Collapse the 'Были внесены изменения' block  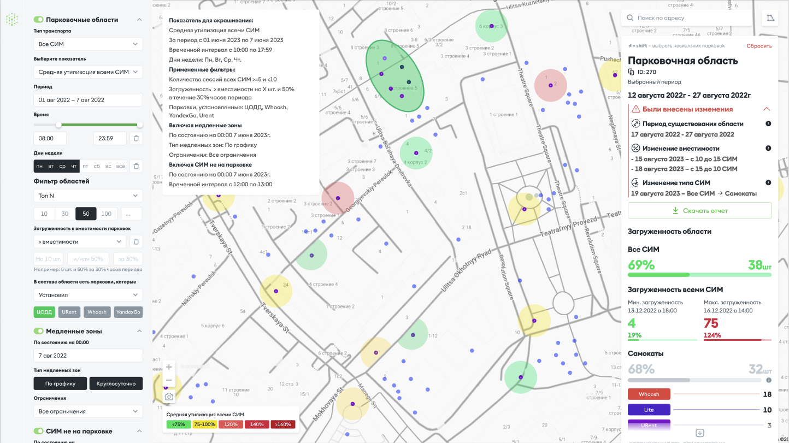click(x=767, y=109)
